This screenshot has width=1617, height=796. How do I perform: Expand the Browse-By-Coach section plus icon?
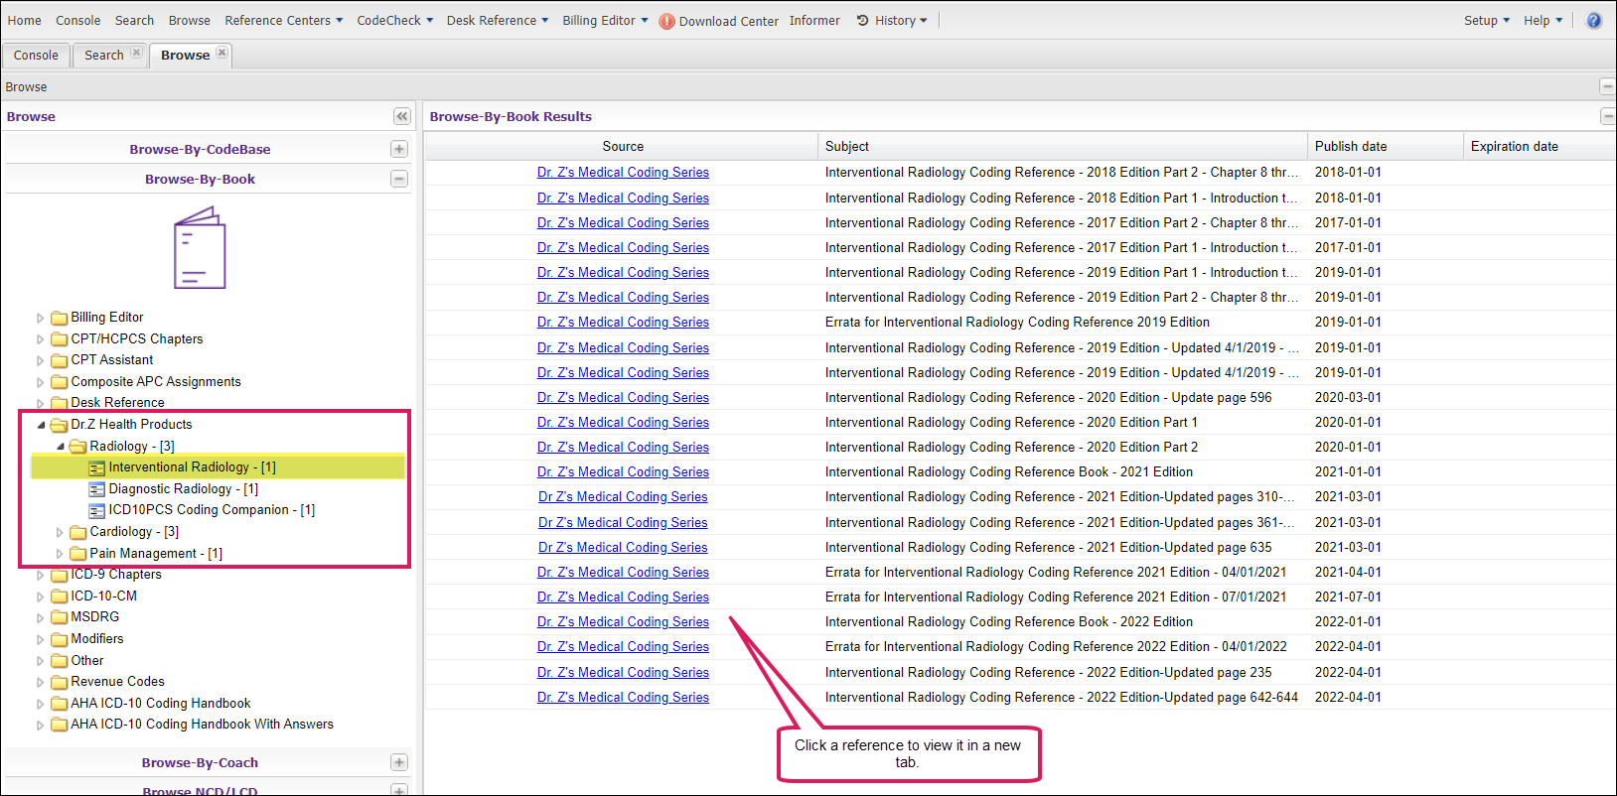tap(399, 762)
